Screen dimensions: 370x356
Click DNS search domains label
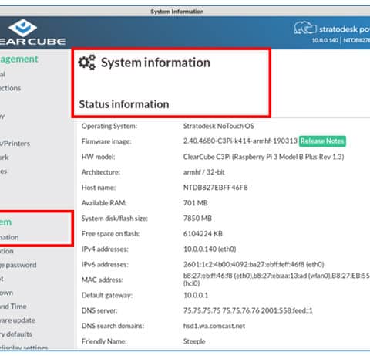click(x=113, y=326)
